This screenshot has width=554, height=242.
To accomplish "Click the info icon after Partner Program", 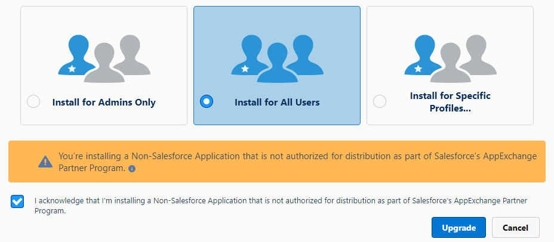I will pos(132,169).
